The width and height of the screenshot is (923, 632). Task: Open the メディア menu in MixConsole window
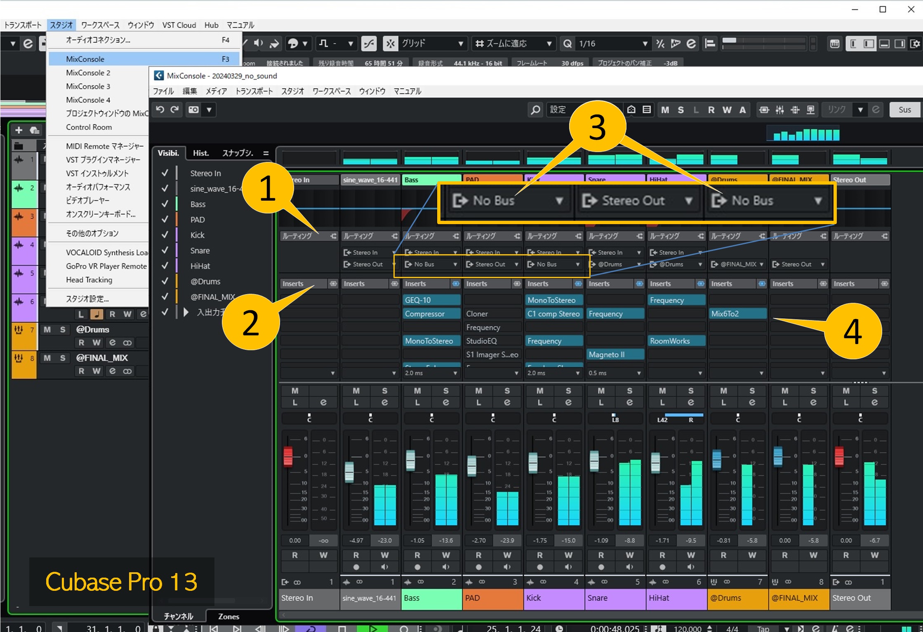tap(216, 91)
